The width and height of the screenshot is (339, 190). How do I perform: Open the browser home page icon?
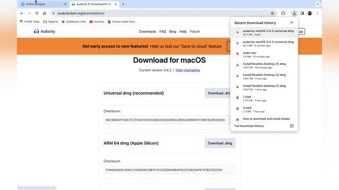(44, 13)
